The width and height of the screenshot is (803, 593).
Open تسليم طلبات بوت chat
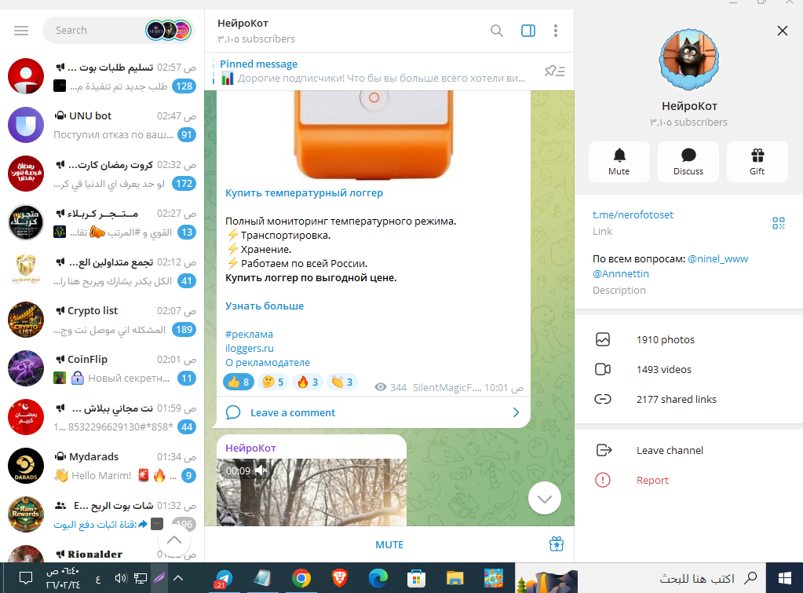pyautogui.click(x=102, y=76)
